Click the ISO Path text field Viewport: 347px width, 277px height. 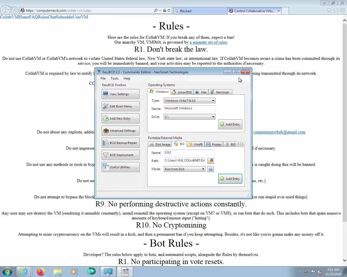[x=184, y=161]
